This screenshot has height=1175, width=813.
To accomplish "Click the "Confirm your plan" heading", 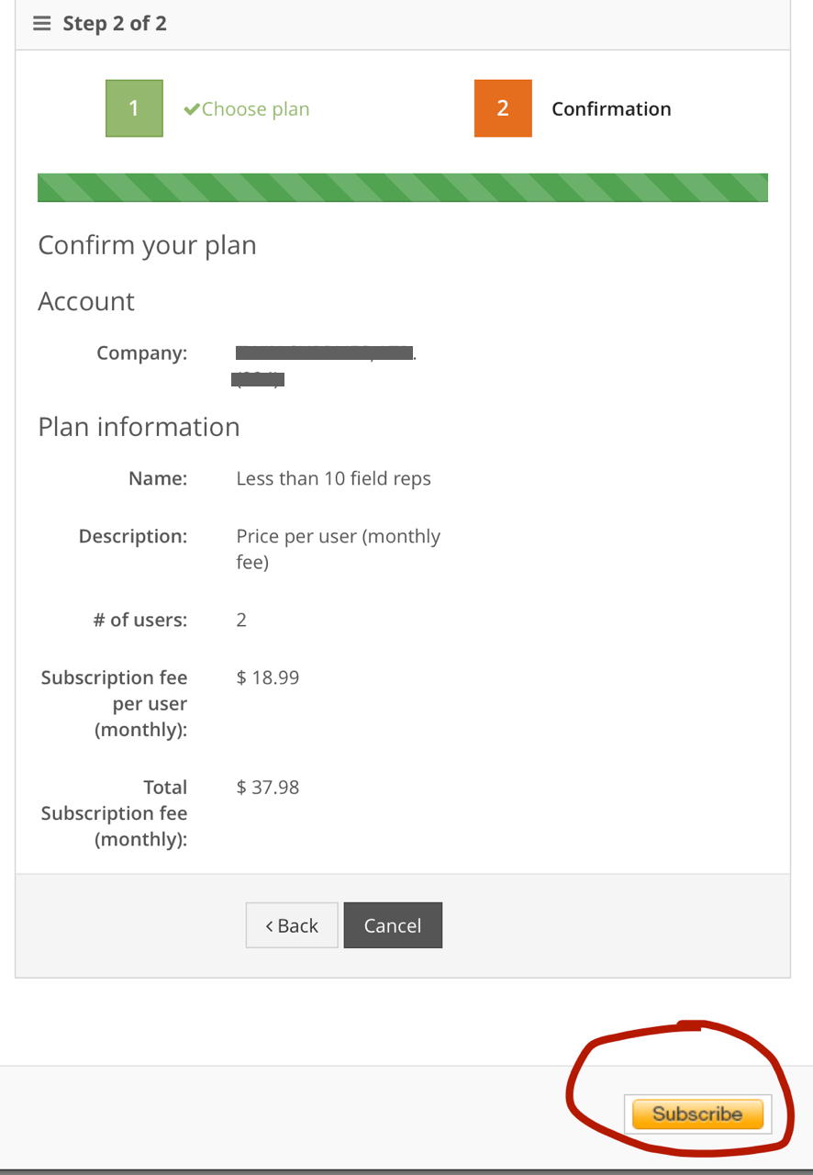I will (147, 245).
